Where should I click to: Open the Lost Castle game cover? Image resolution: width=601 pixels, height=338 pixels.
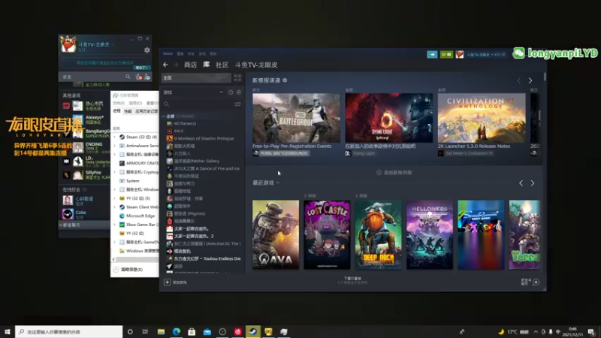click(x=327, y=234)
